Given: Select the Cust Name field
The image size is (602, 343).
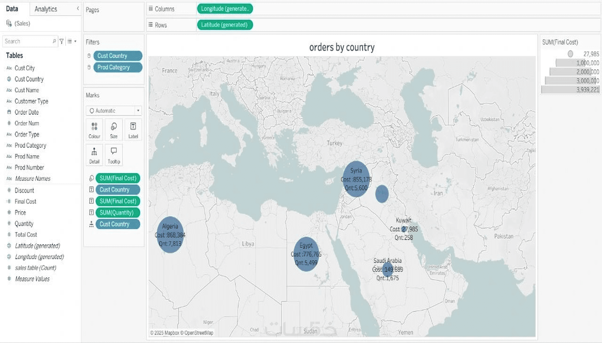Looking at the screenshot, I should tap(27, 90).
